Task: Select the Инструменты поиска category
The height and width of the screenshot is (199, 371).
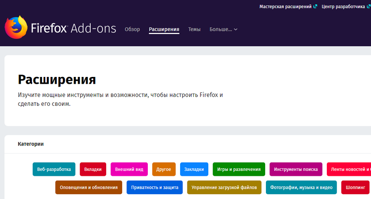Action: click(x=296, y=169)
